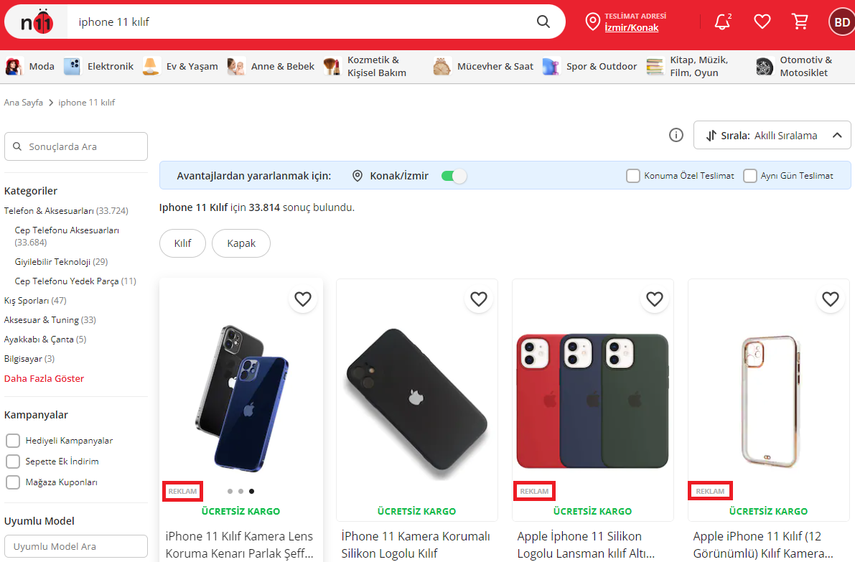855x562 pixels.
Task: Click the Mücevher & Saat watch icon
Action: [441, 67]
